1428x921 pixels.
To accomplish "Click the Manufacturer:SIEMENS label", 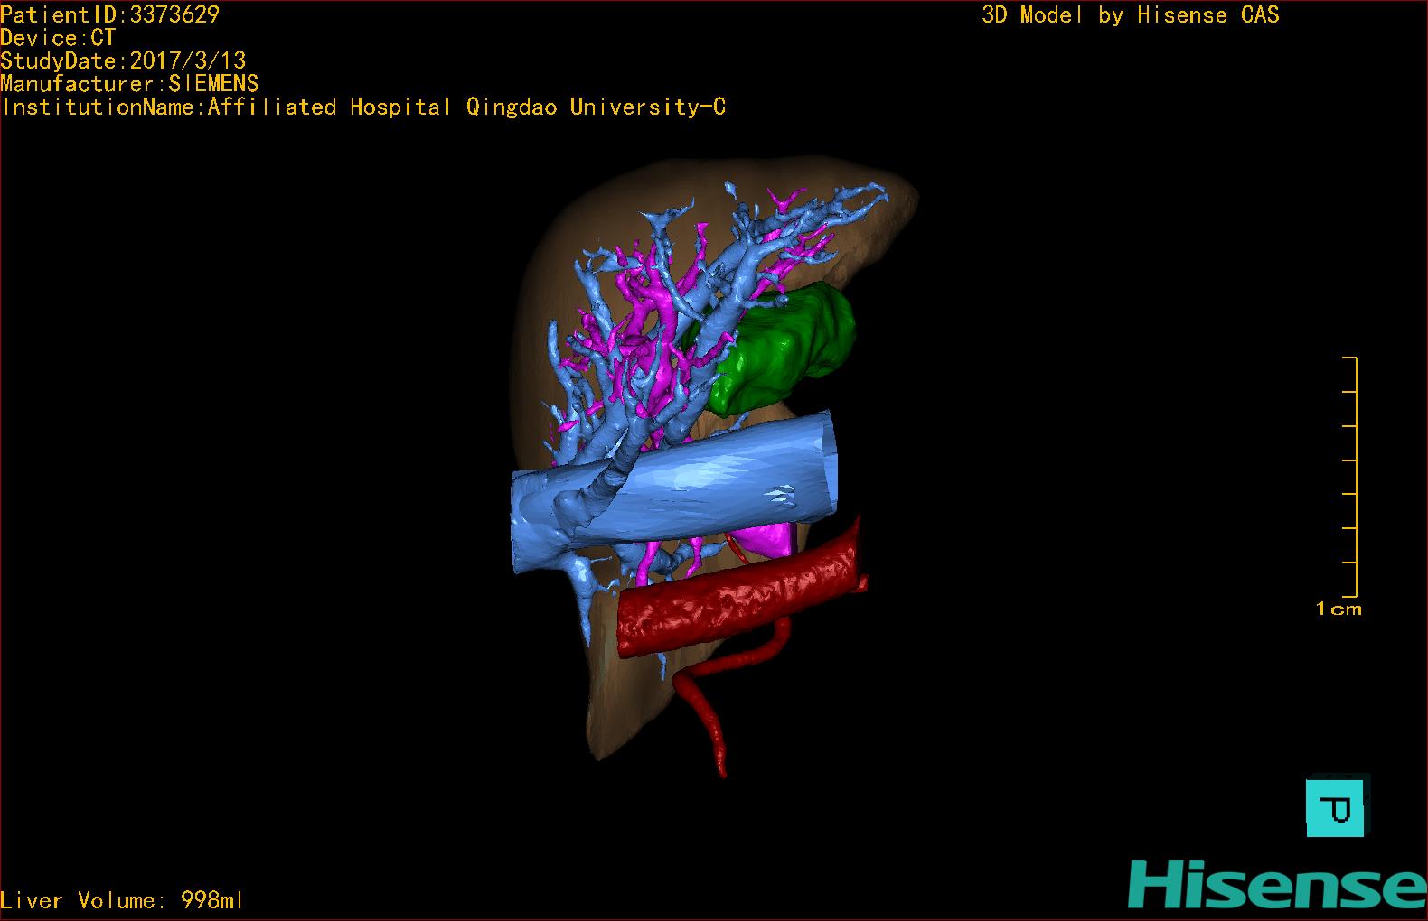I will point(129,84).
